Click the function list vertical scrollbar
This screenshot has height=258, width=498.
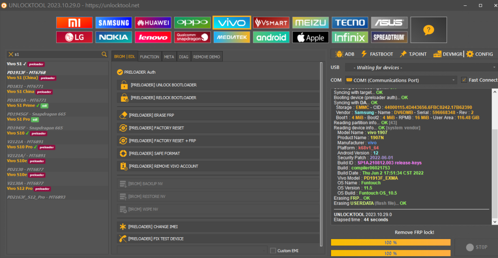pos(321,155)
